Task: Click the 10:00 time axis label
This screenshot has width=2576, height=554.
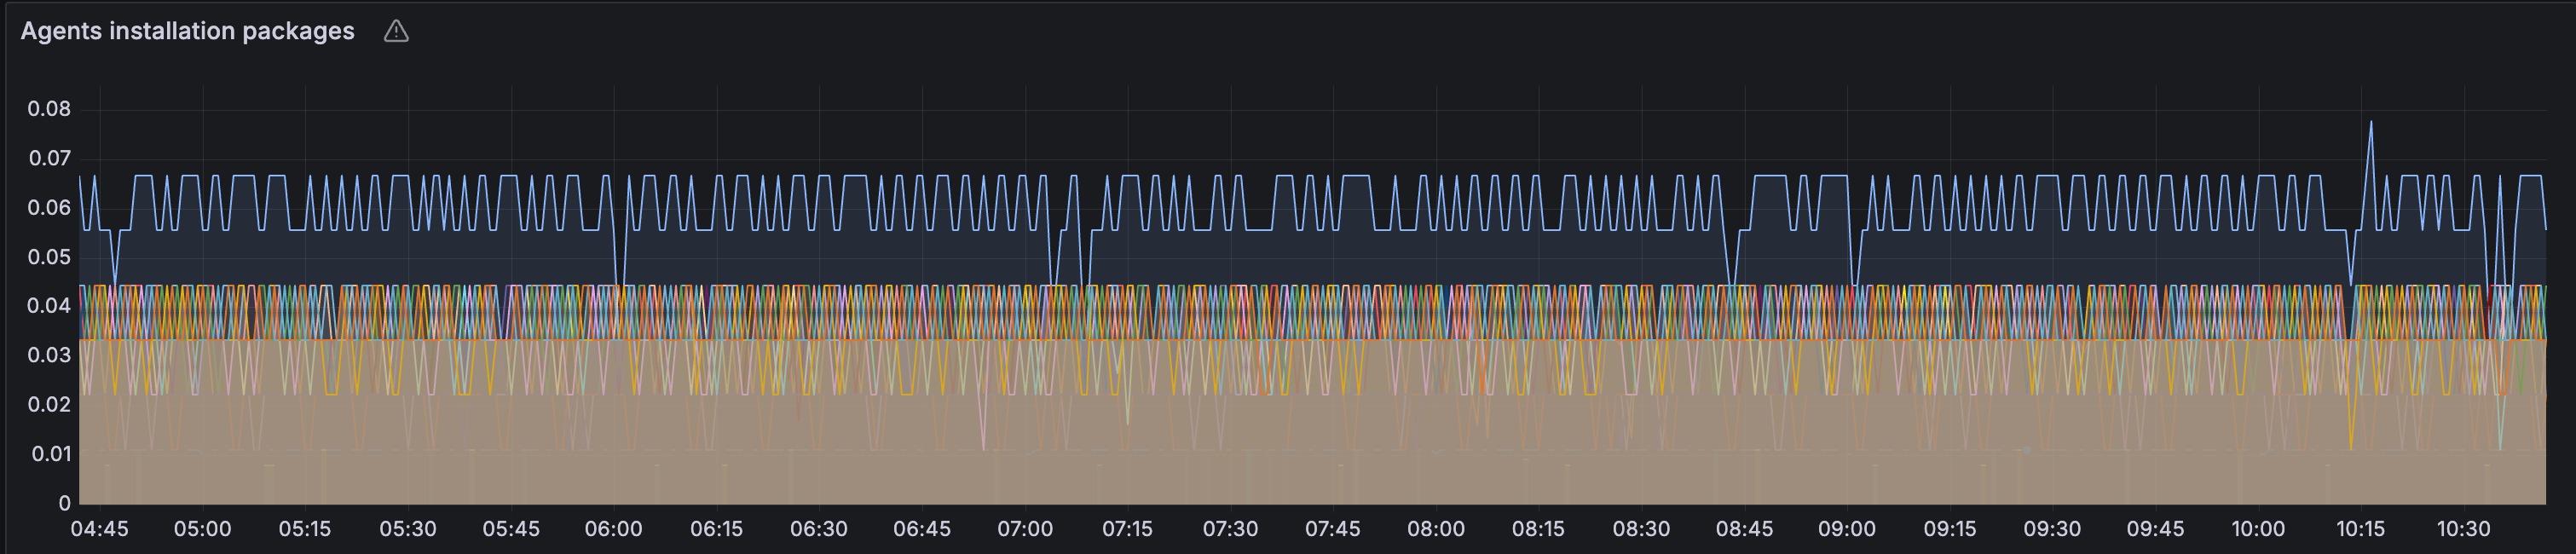Action: pos(2258,529)
